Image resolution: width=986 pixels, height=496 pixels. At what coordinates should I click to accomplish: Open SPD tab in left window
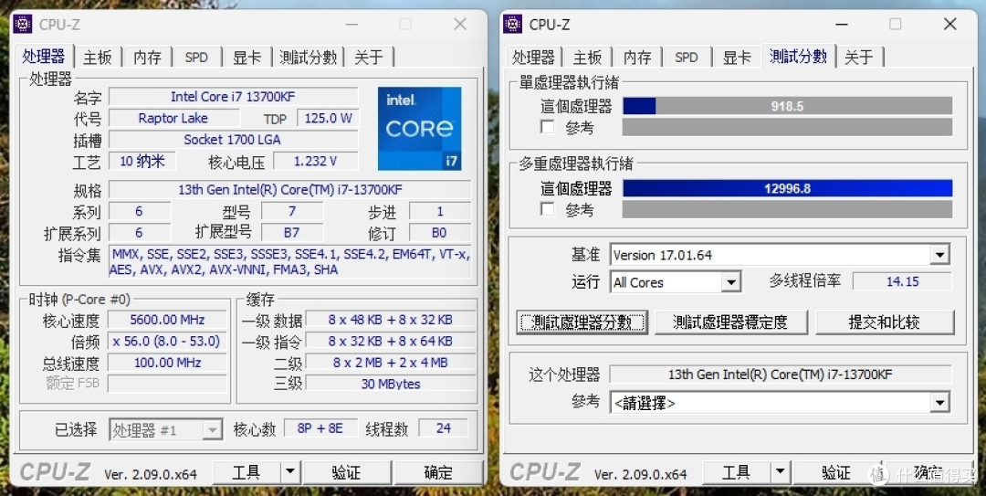(x=197, y=58)
